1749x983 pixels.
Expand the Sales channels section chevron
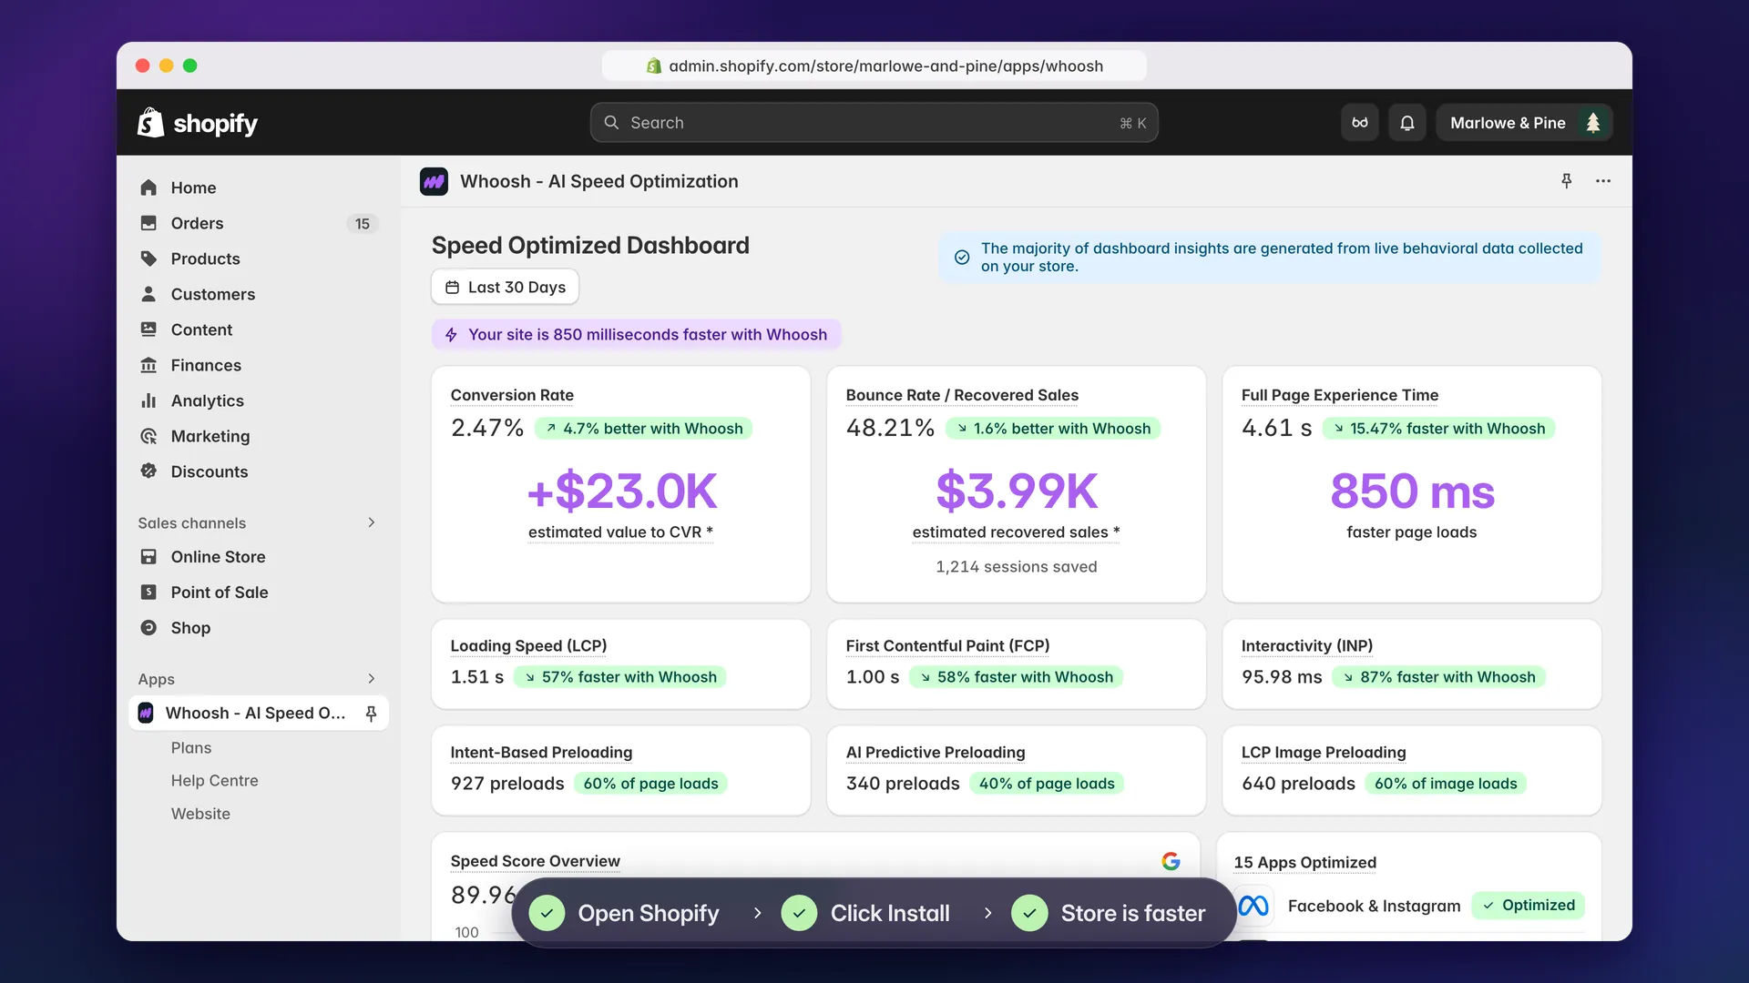coord(372,522)
